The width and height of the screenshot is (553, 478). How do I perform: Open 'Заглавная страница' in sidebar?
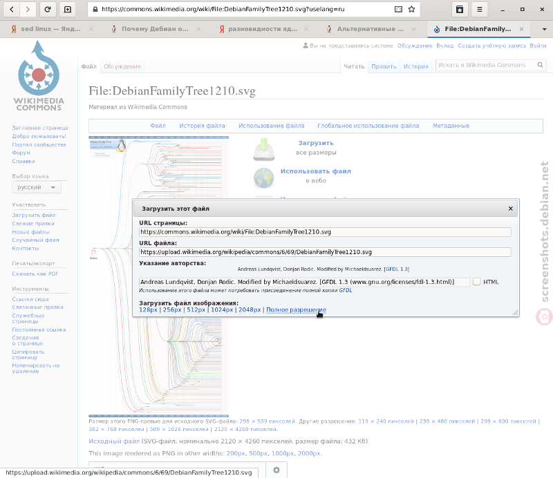point(40,128)
